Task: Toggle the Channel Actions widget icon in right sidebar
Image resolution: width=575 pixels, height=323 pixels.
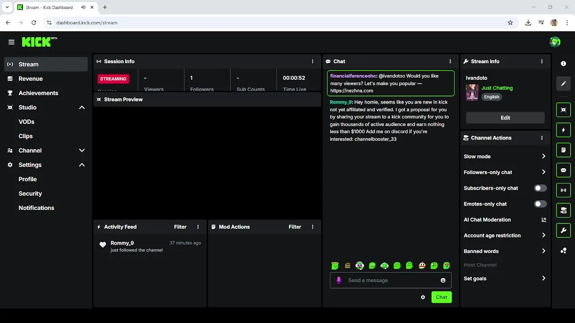Action: pos(563,210)
